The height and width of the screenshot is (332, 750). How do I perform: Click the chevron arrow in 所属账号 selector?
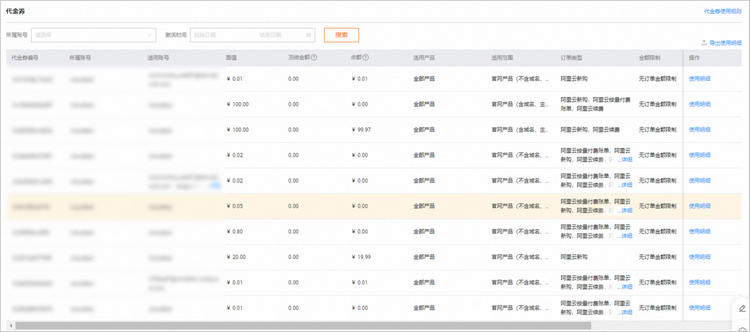click(149, 35)
